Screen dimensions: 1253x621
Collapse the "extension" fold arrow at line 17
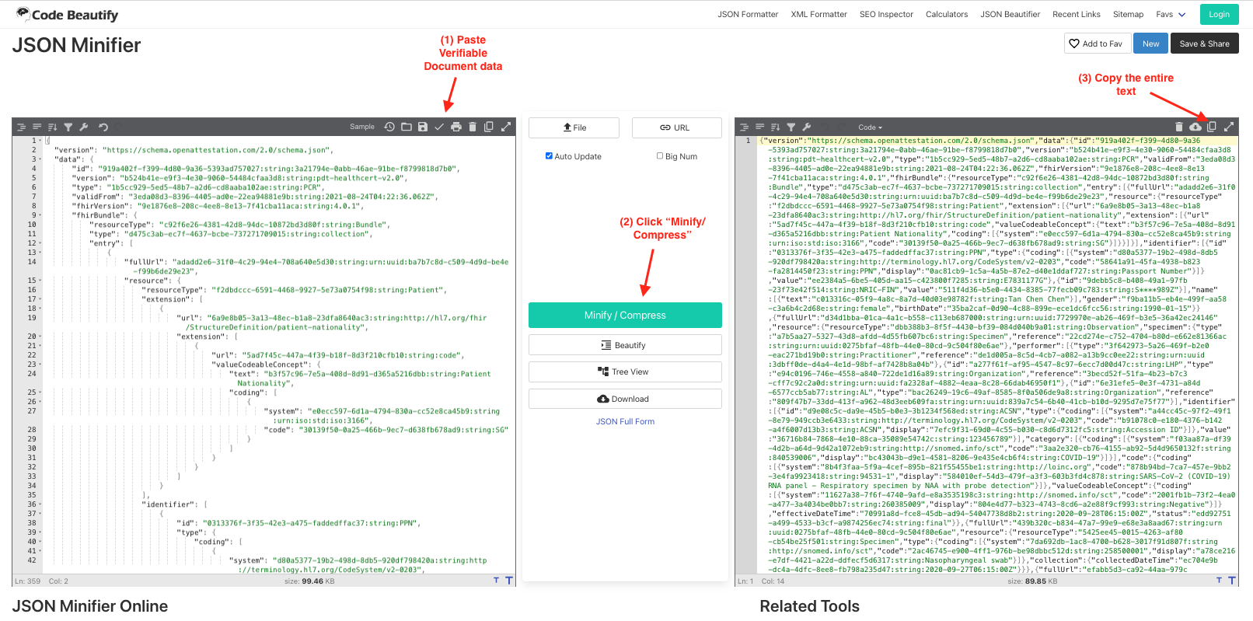point(40,299)
